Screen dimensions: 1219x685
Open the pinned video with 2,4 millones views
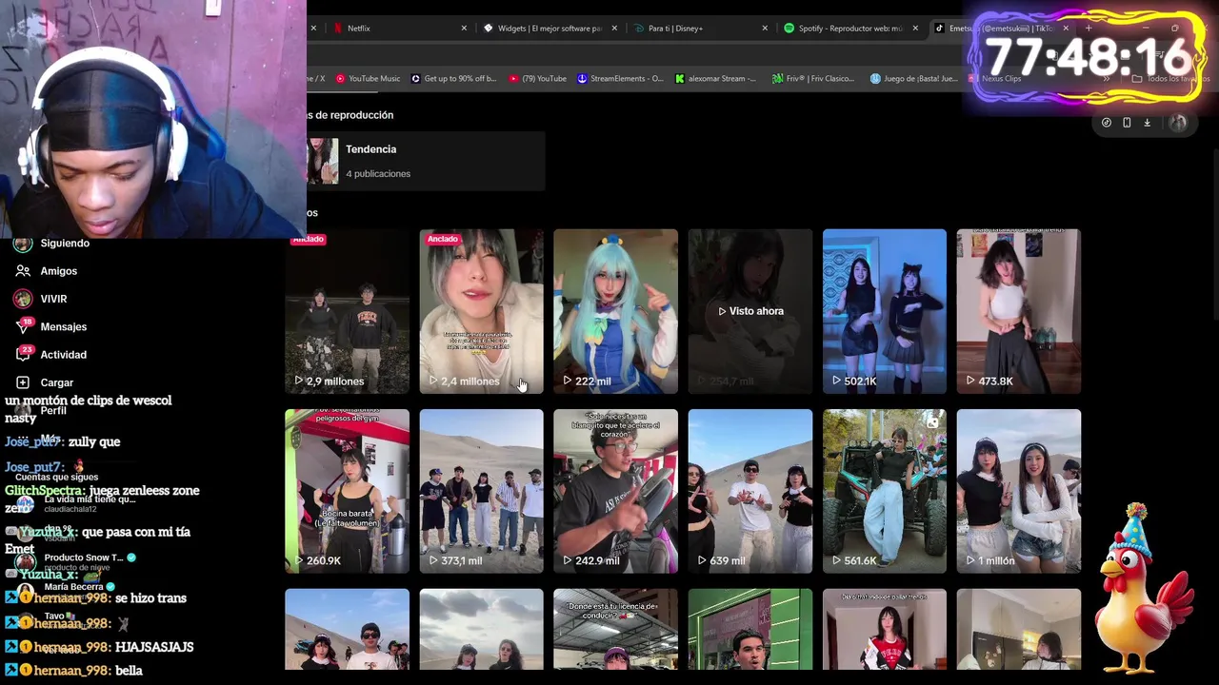[x=481, y=311]
